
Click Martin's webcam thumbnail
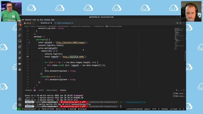11,11
